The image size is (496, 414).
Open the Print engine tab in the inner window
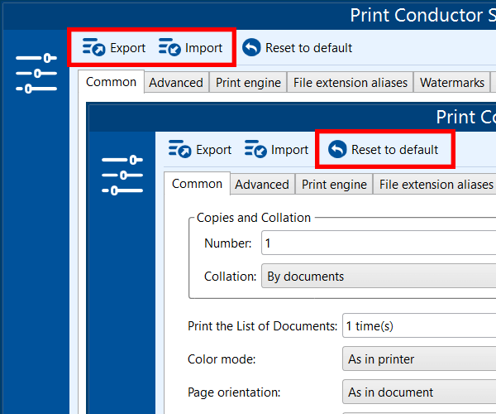334,185
